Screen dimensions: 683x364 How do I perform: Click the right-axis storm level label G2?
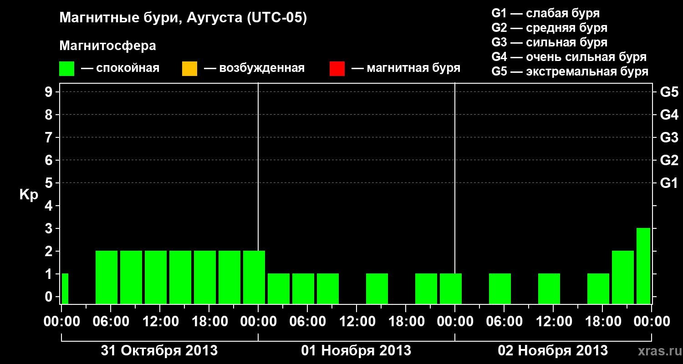click(x=669, y=161)
